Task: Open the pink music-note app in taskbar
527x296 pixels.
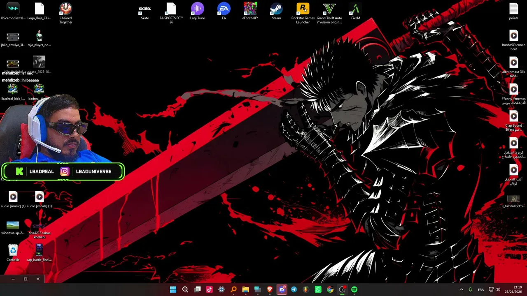Action: (x=209, y=289)
